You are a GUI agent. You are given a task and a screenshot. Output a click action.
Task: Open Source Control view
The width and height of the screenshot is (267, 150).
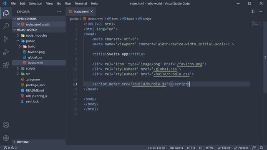pyautogui.click(x=6, y=39)
